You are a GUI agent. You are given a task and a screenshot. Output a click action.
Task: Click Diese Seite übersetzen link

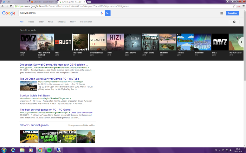tap(82, 112)
